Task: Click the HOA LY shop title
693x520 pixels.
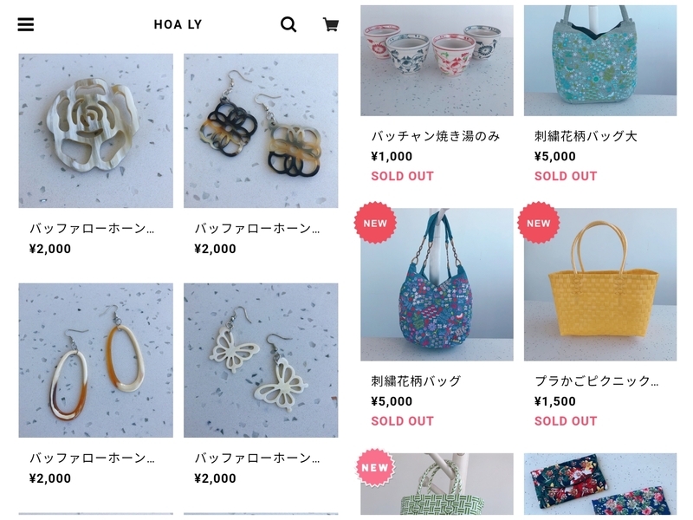Action: click(x=178, y=24)
